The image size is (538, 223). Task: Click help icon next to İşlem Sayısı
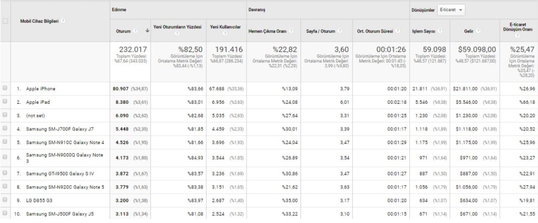(x=439, y=32)
